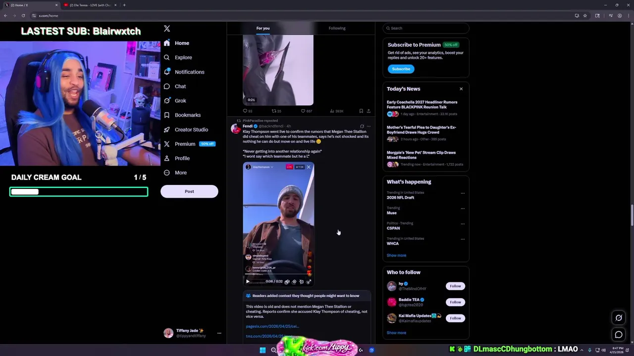Screen dimensions: 634x356
Task: Open more options for WHCA trend
Action: pyautogui.click(x=463, y=239)
